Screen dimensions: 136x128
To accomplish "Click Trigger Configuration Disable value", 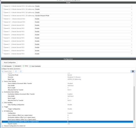I will pyautogui.click(x=70, y=109).
